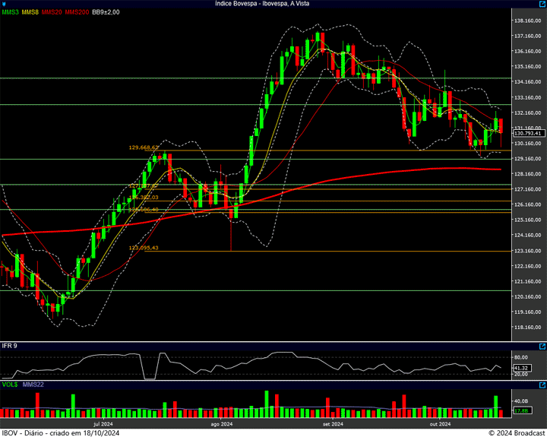Toggle the MMS3 moving average legend

(10, 12)
